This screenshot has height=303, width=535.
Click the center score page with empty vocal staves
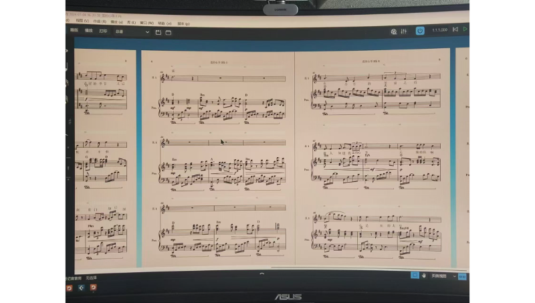(x=218, y=159)
